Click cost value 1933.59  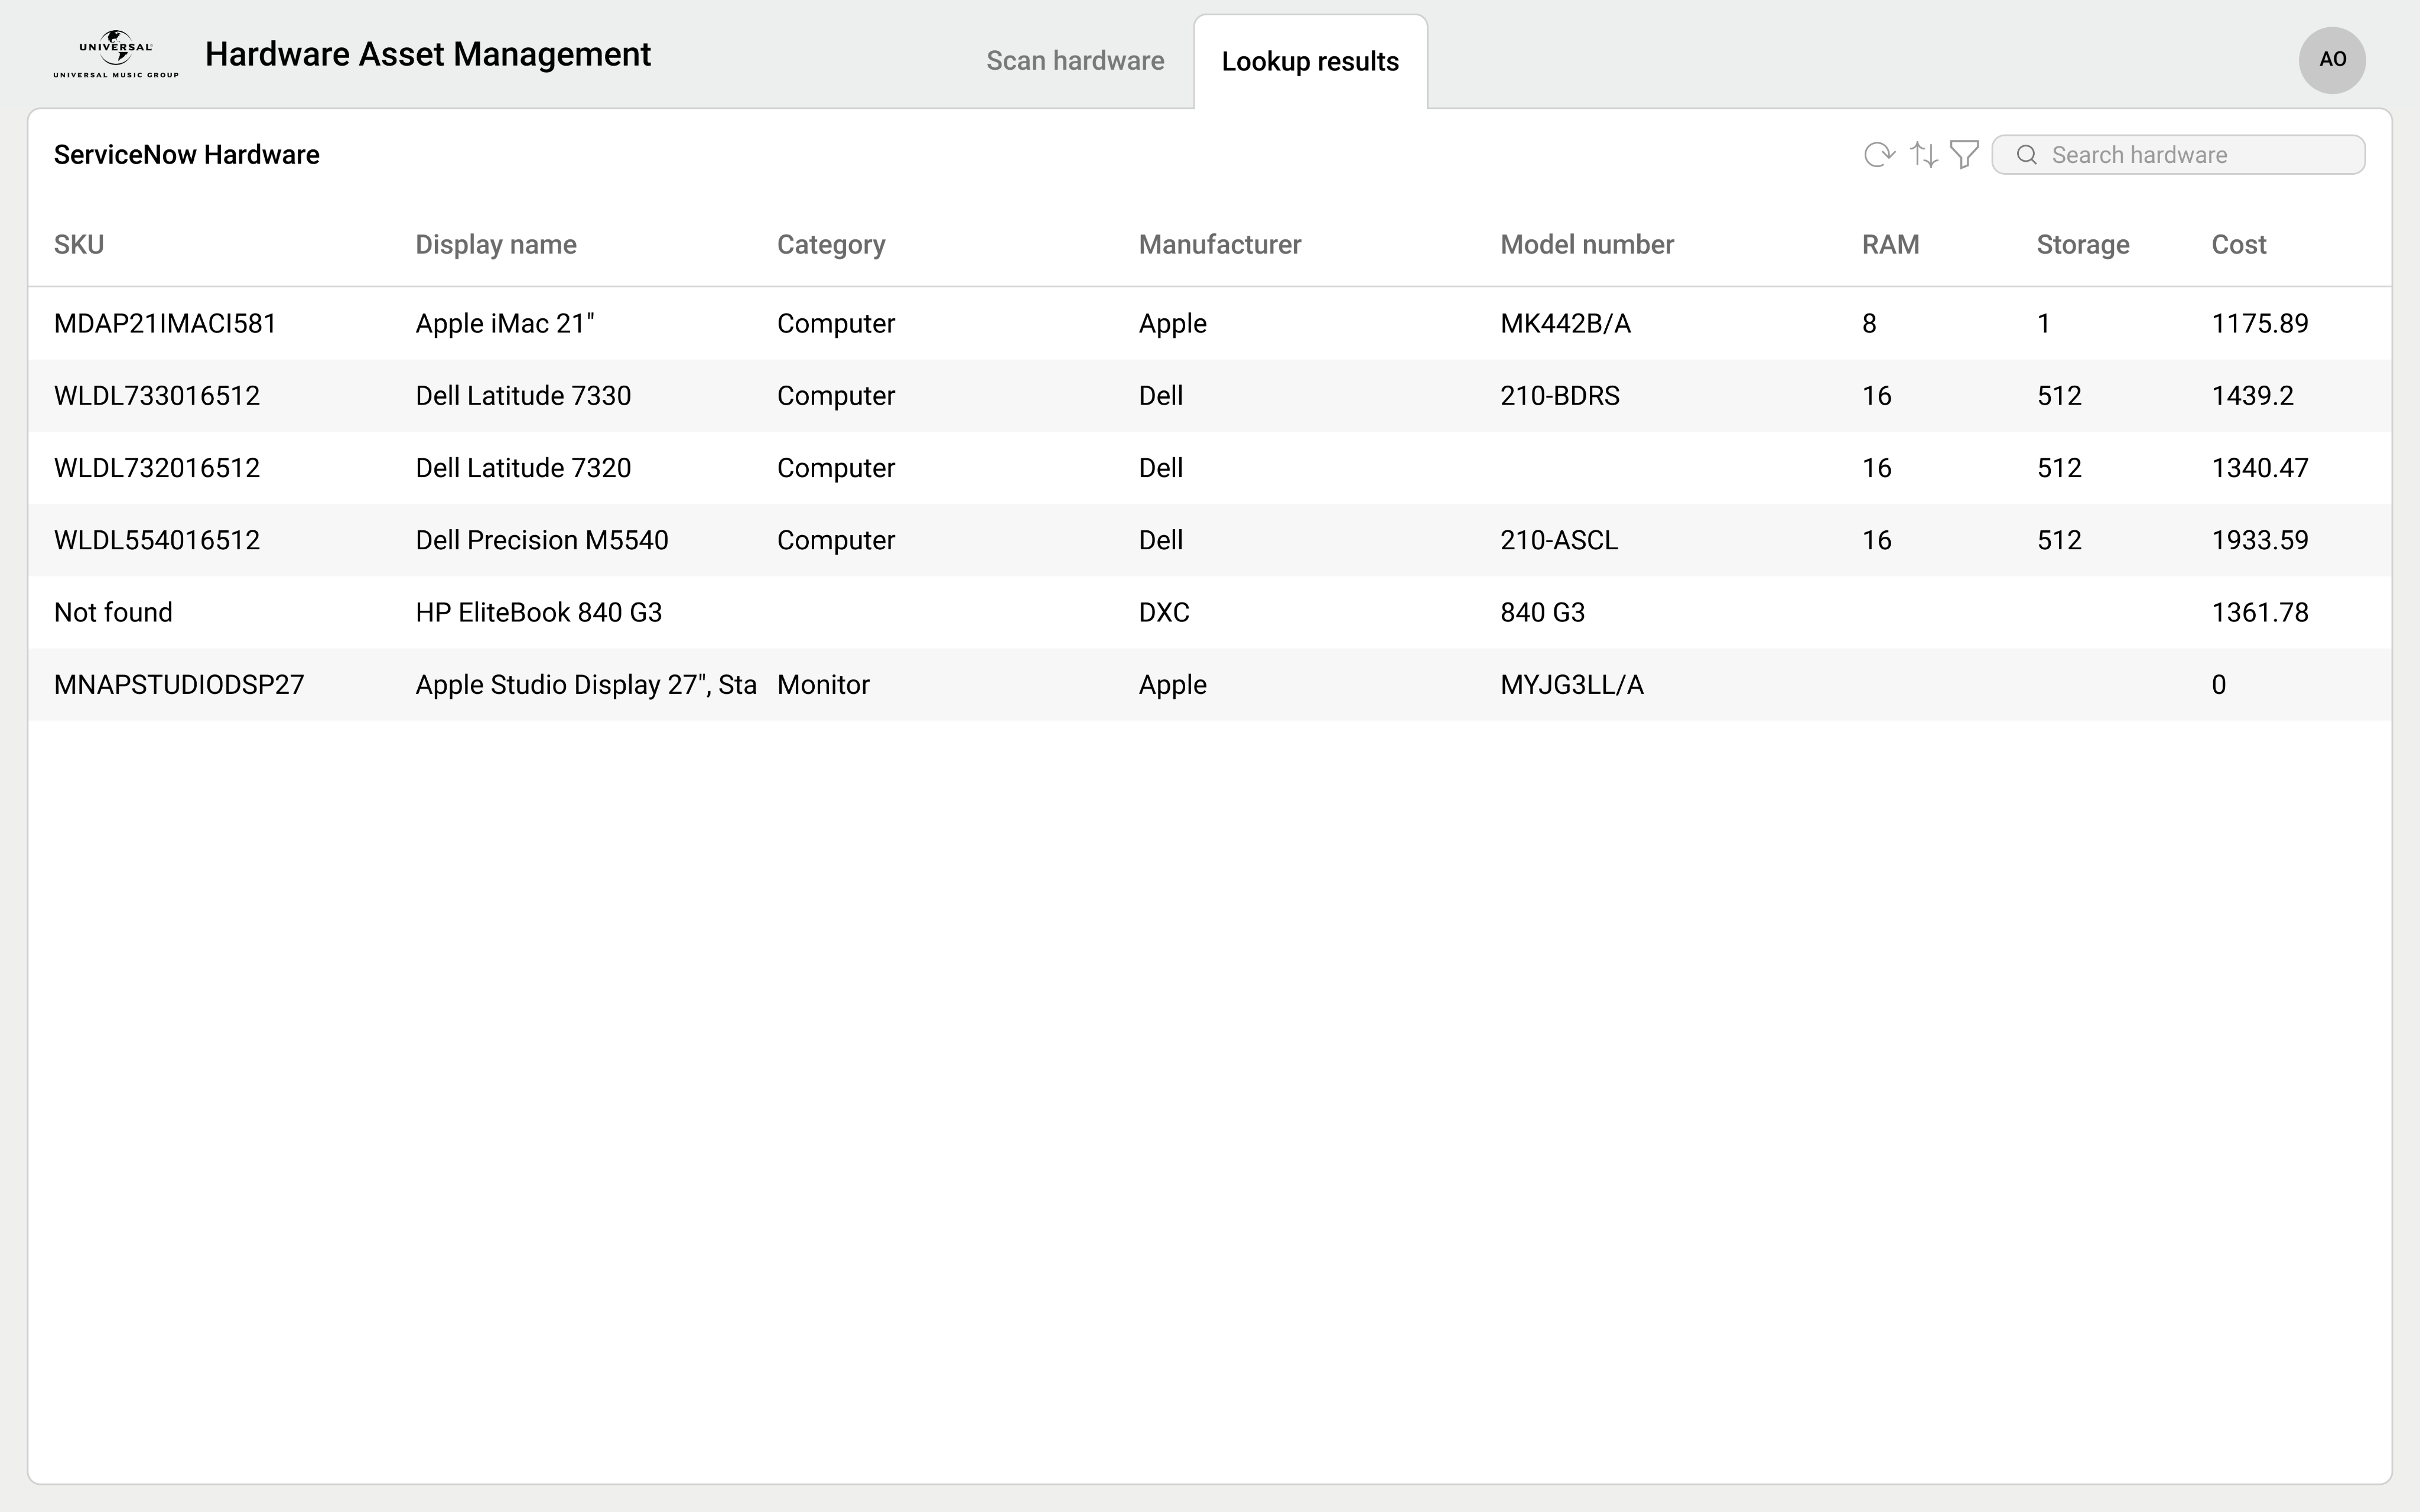pyautogui.click(x=2260, y=540)
